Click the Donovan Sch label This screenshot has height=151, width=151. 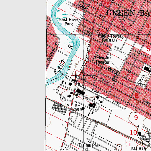tap(88, 77)
